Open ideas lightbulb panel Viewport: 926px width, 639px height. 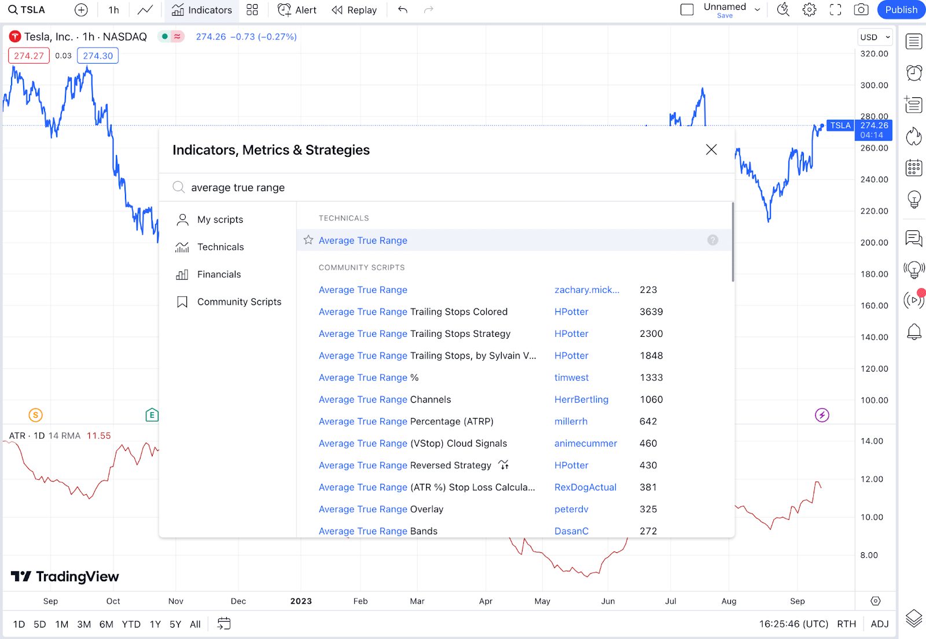(914, 200)
